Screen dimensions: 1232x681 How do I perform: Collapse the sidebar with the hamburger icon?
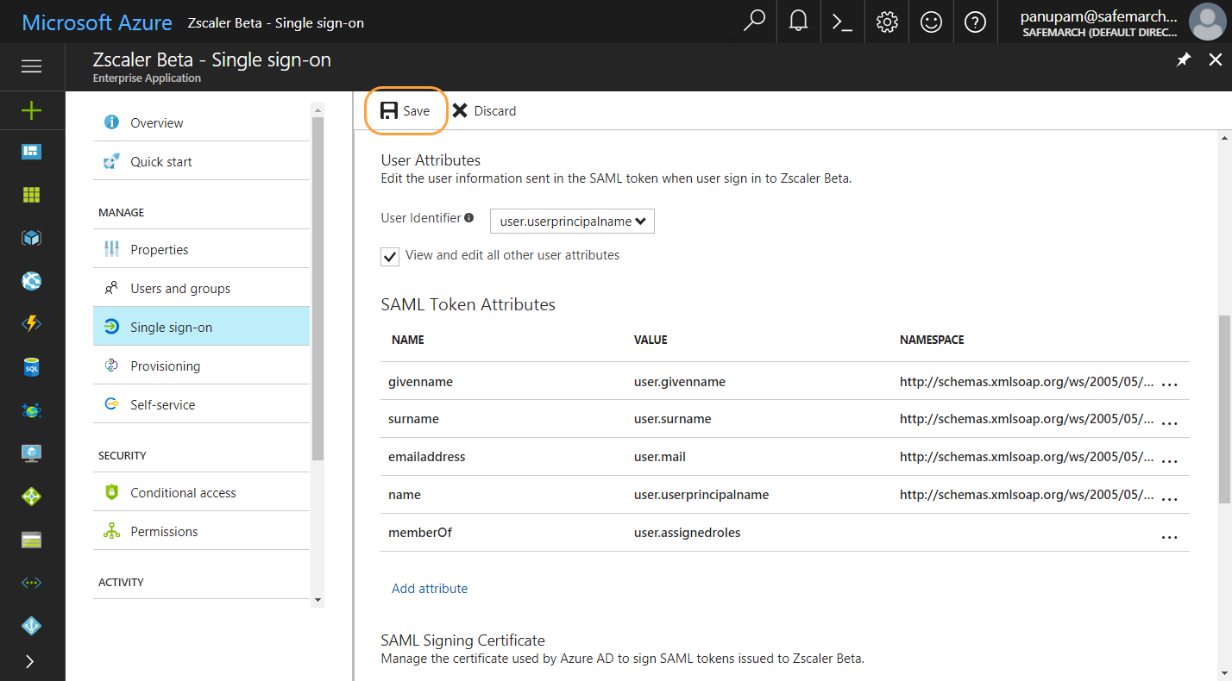31,66
